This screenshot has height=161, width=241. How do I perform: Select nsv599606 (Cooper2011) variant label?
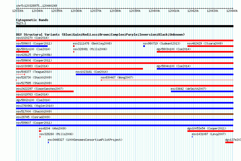pyautogui.click(x=34, y=60)
